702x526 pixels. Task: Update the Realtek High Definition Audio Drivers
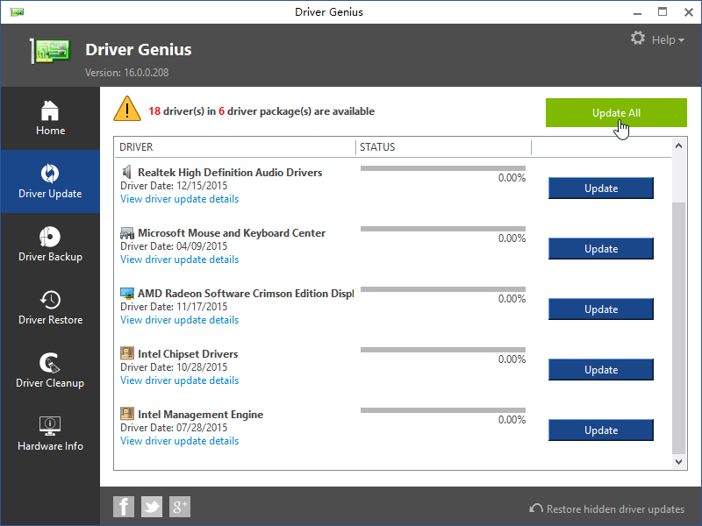(x=600, y=188)
